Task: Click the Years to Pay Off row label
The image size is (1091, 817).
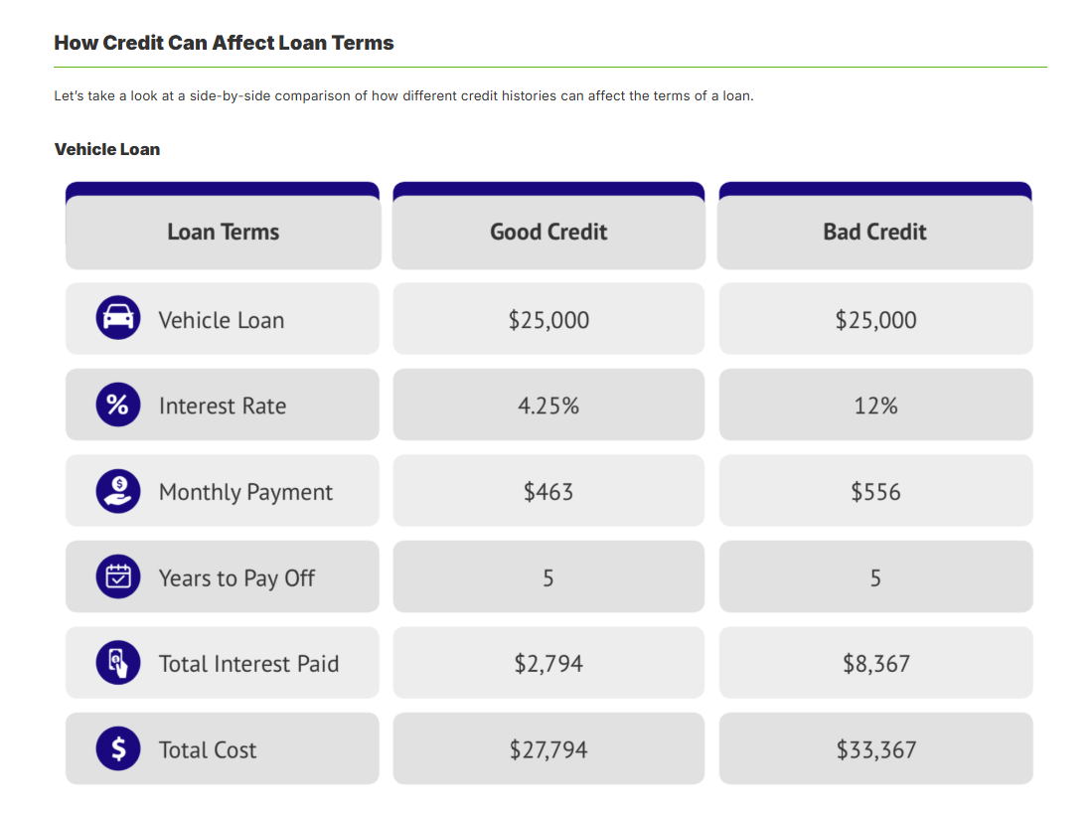Action: pos(236,578)
